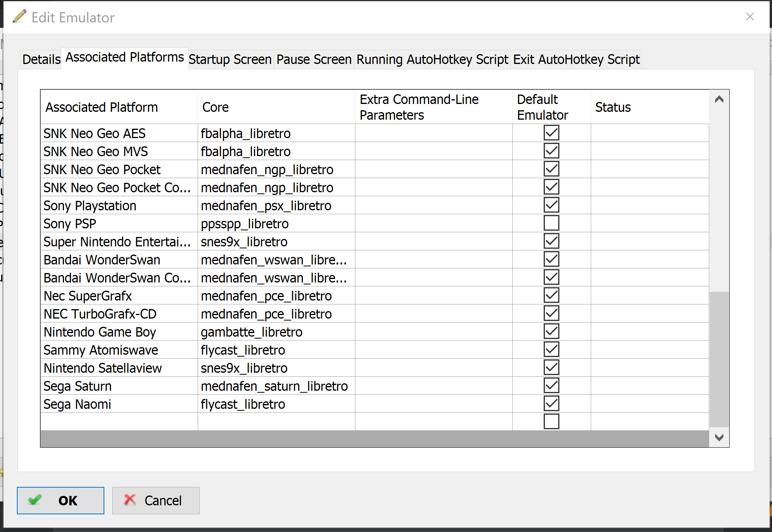
Task: Click the Status column header
Action: (x=650, y=107)
